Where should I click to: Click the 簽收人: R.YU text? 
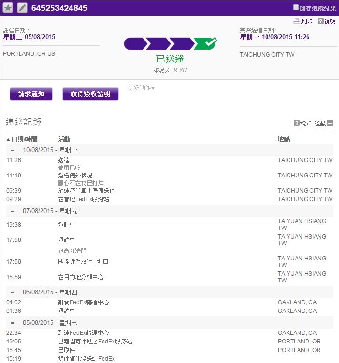click(x=170, y=70)
